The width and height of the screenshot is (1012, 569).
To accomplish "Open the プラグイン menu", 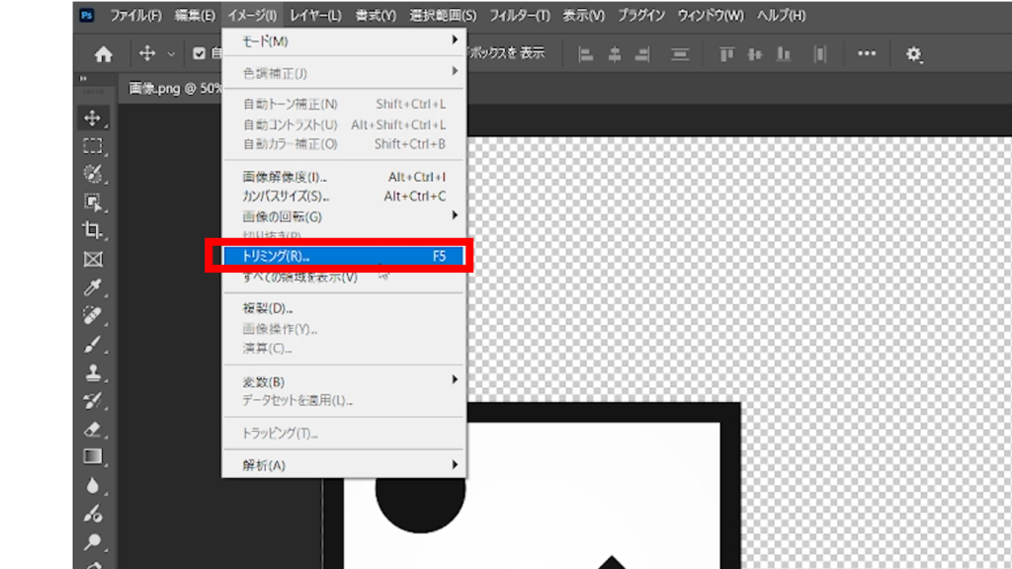I will pyautogui.click(x=640, y=16).
